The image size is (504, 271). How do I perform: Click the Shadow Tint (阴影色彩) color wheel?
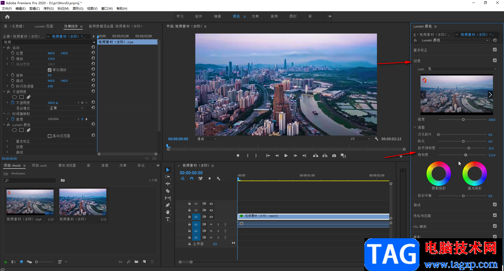(x=439, y=174)
